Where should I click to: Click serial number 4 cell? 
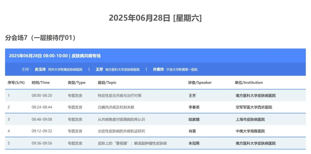[x=9, y=131]
